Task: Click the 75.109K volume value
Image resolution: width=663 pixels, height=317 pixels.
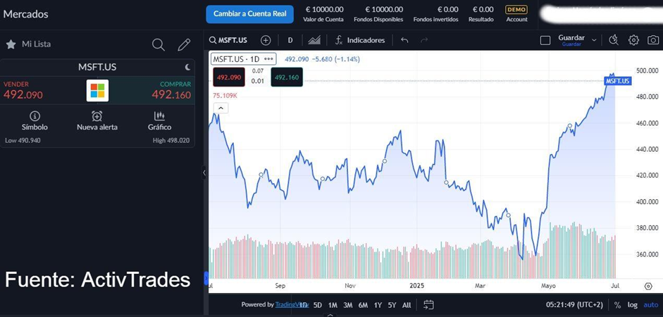Action: [225, 96]
